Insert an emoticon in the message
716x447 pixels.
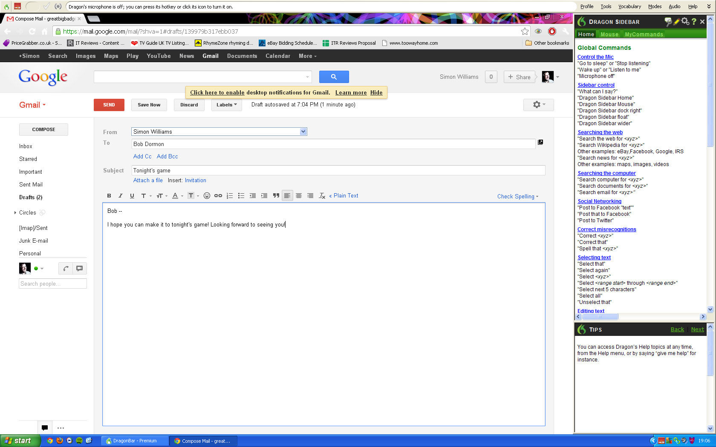click(x=207, y=196)
